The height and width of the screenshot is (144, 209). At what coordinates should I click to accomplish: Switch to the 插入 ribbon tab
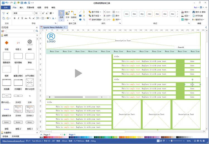[21, 8]
